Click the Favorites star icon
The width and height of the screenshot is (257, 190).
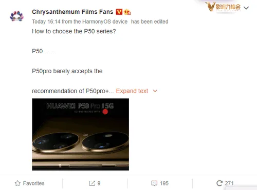click(x=17, y=183)
